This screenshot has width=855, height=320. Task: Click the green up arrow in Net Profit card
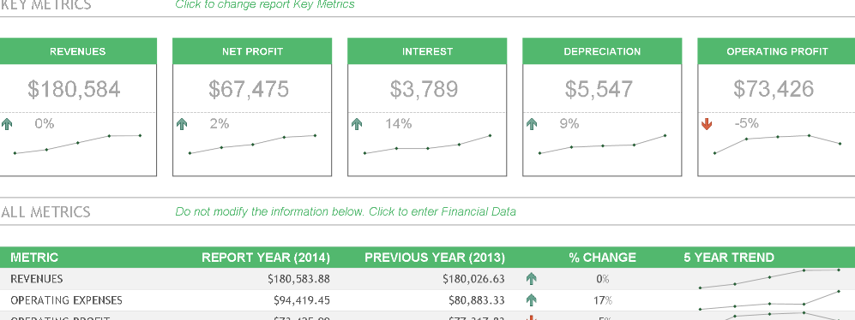[182, 124]
